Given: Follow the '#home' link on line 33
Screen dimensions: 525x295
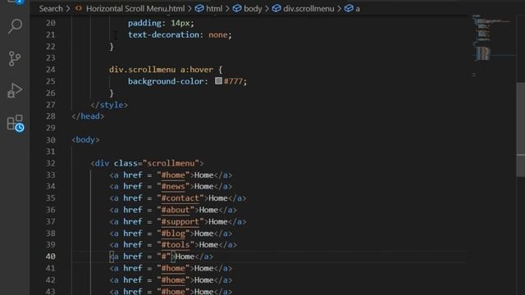Looking at the screenshot, I should coord(173,175).
